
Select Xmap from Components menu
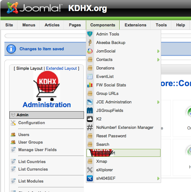point(102,161)
